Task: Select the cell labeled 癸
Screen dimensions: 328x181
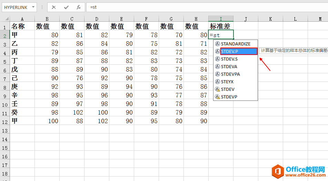Action: point(22,112)
